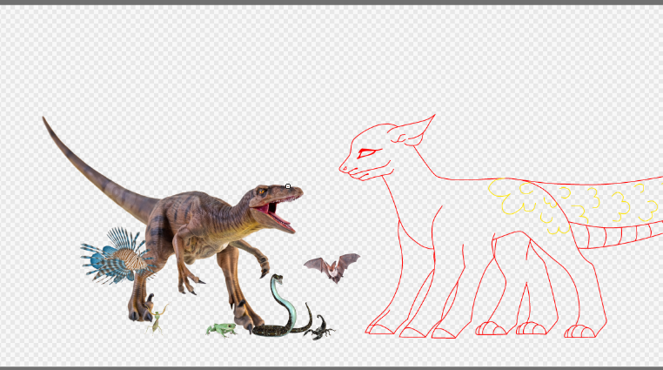
Task: Click the red sketch creature's eye
Action: coord(368,153)
